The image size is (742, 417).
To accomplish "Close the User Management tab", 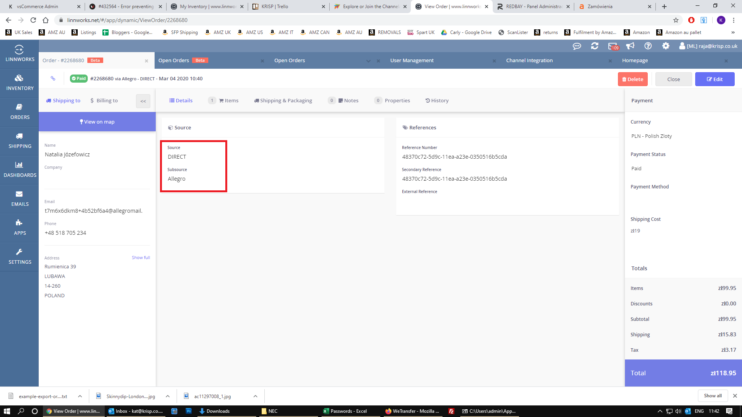I will [x=494, y=61].
